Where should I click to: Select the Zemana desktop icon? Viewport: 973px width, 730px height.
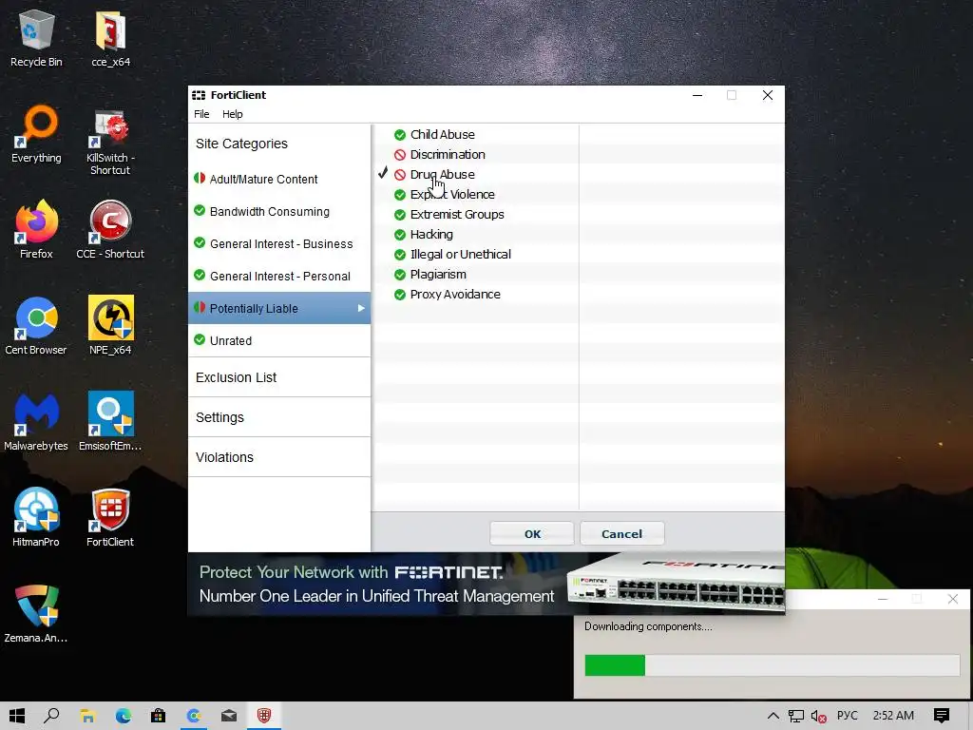[x=36, y=613]
